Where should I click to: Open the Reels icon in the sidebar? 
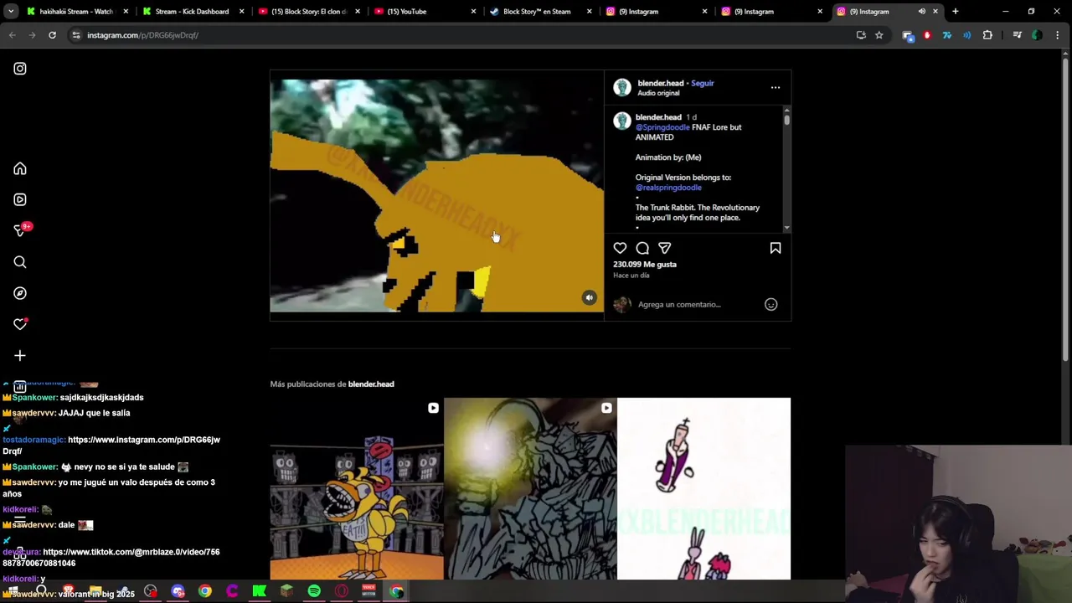pyautogui.click(x=20, y=200)
